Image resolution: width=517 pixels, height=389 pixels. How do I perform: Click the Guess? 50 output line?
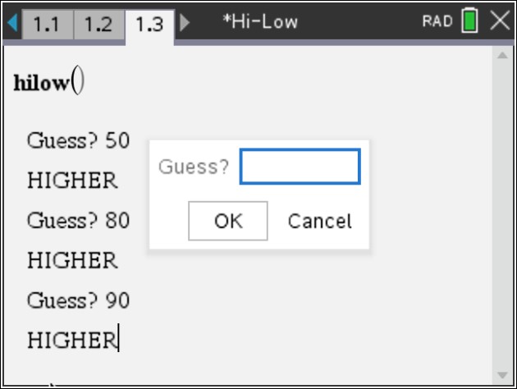tap(78, 141)
